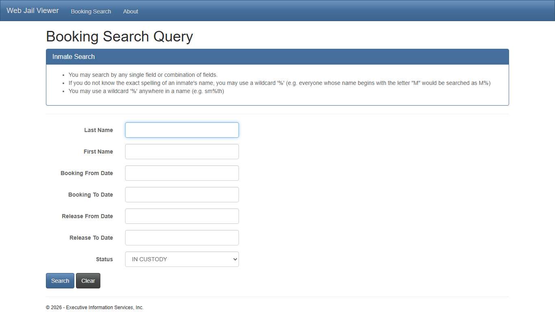Click inside the Last Name field

[x=182, y=130]
